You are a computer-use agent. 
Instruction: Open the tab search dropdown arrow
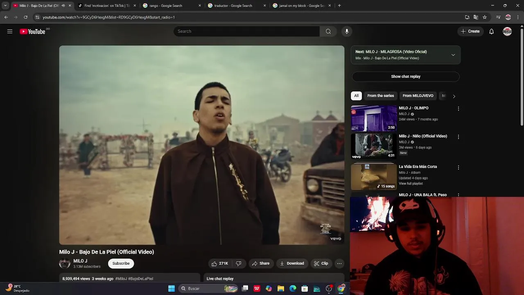click(5, 6)
